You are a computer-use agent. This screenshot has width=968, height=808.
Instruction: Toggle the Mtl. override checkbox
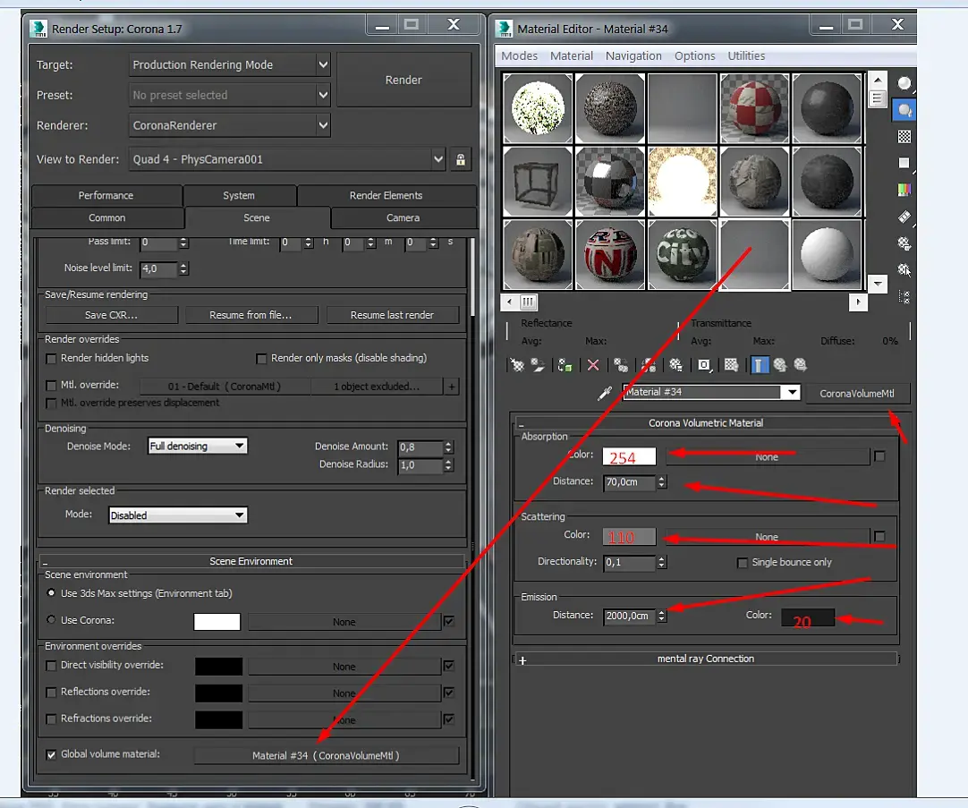51,385
